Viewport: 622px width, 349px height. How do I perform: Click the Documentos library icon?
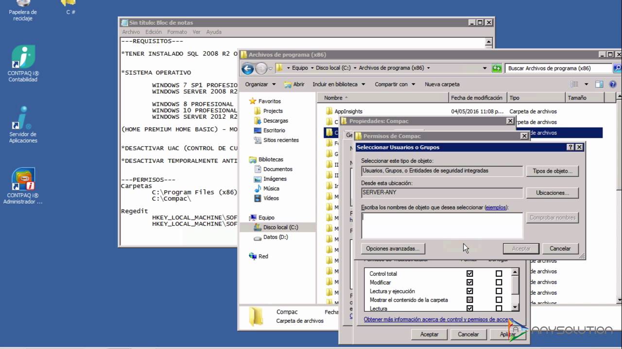click(x=258, y=169)
